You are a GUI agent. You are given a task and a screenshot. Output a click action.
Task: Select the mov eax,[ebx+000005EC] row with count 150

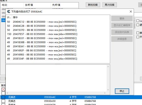point(58,34)
